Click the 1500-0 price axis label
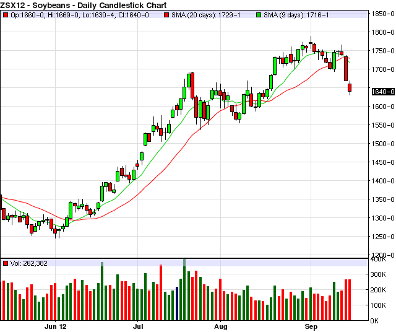The image size is (396, 332). pyautogui.click(x=383, y=144)
